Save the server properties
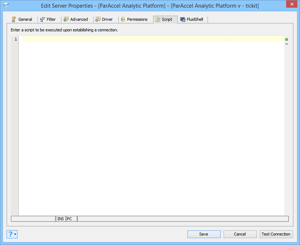300x245 pixels. tap(204, 234)
